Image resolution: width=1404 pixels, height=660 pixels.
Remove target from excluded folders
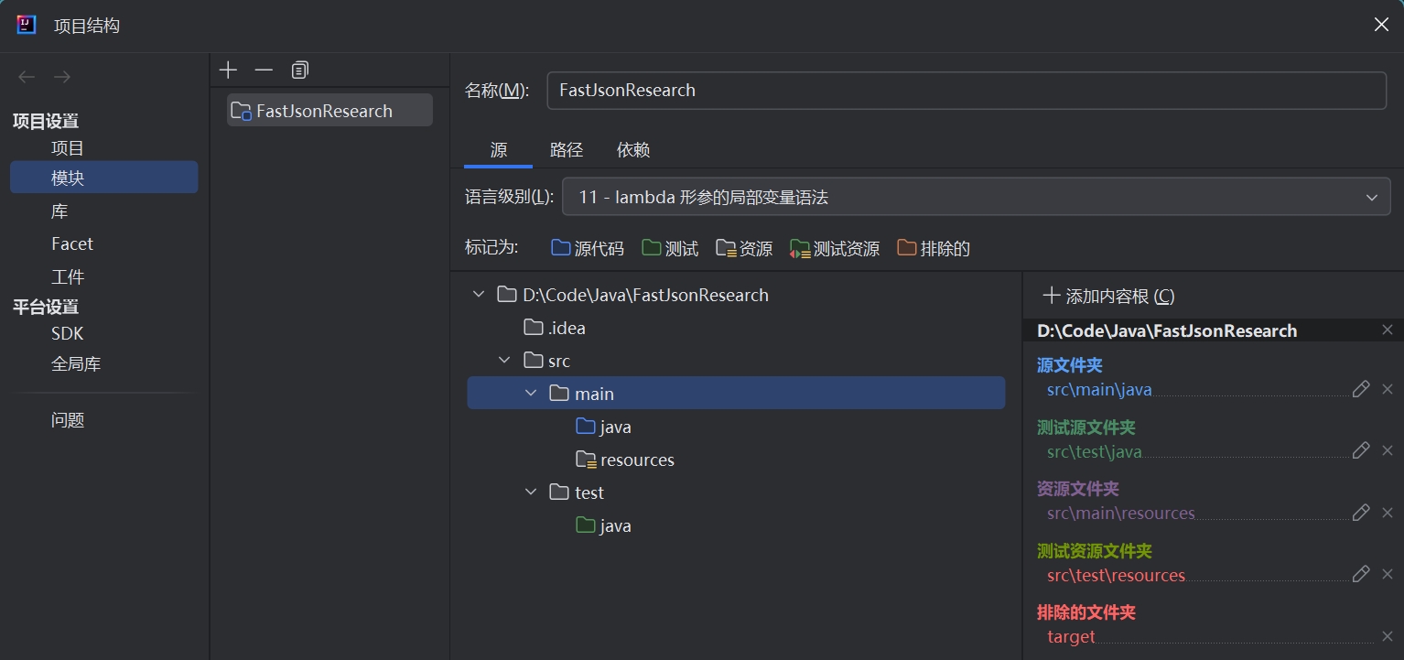[1388, 636]
